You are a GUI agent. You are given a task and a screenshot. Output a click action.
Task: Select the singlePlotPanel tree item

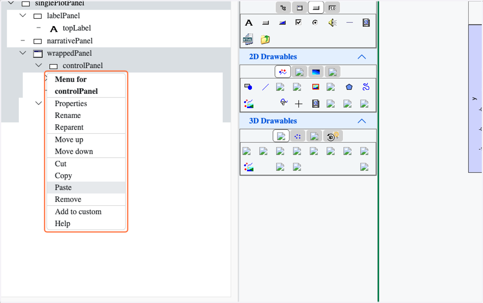pos(60,4)
